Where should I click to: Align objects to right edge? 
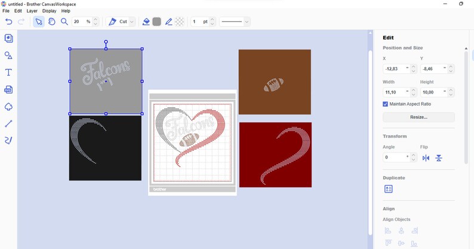[415, 231]
